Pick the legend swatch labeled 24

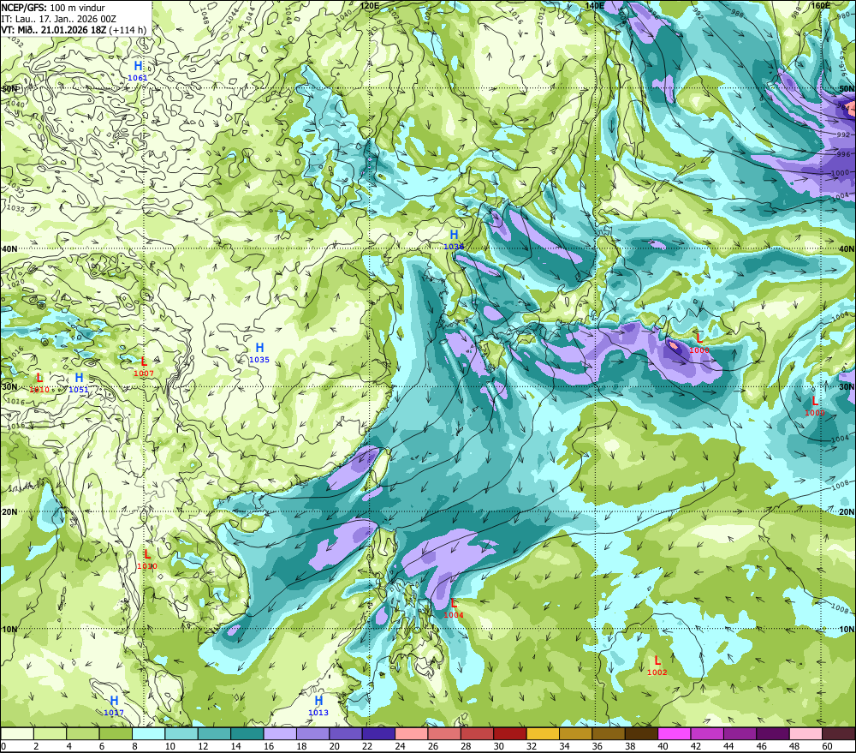pyautogui.click(x=412, y=734)
